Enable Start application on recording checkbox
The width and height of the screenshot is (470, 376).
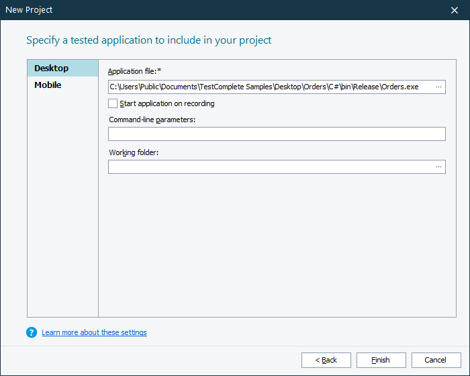coord(113,103)
